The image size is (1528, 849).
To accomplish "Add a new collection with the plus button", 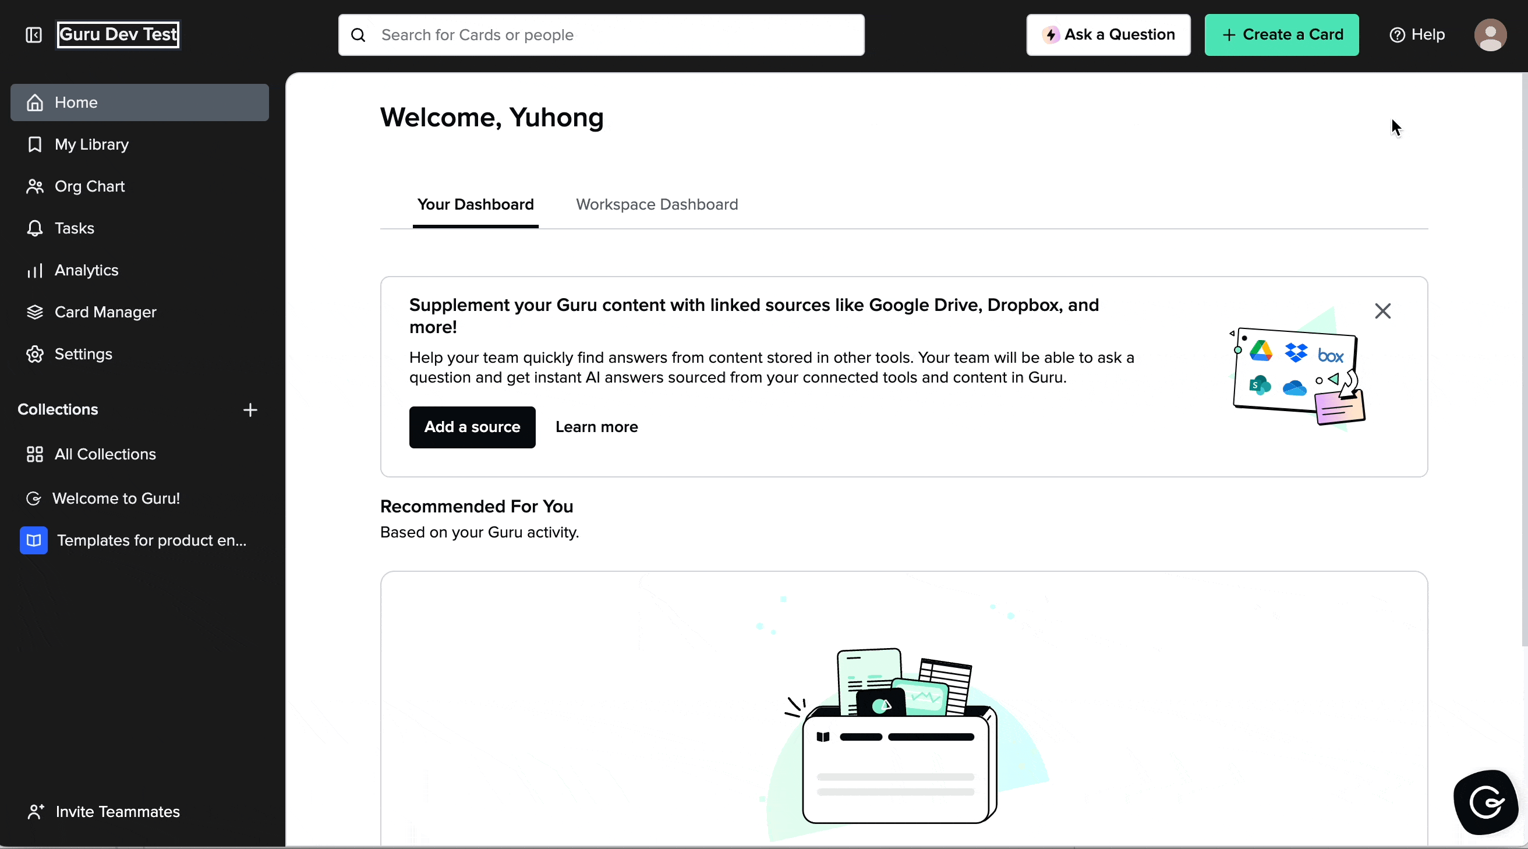I will tap(250, 409).
